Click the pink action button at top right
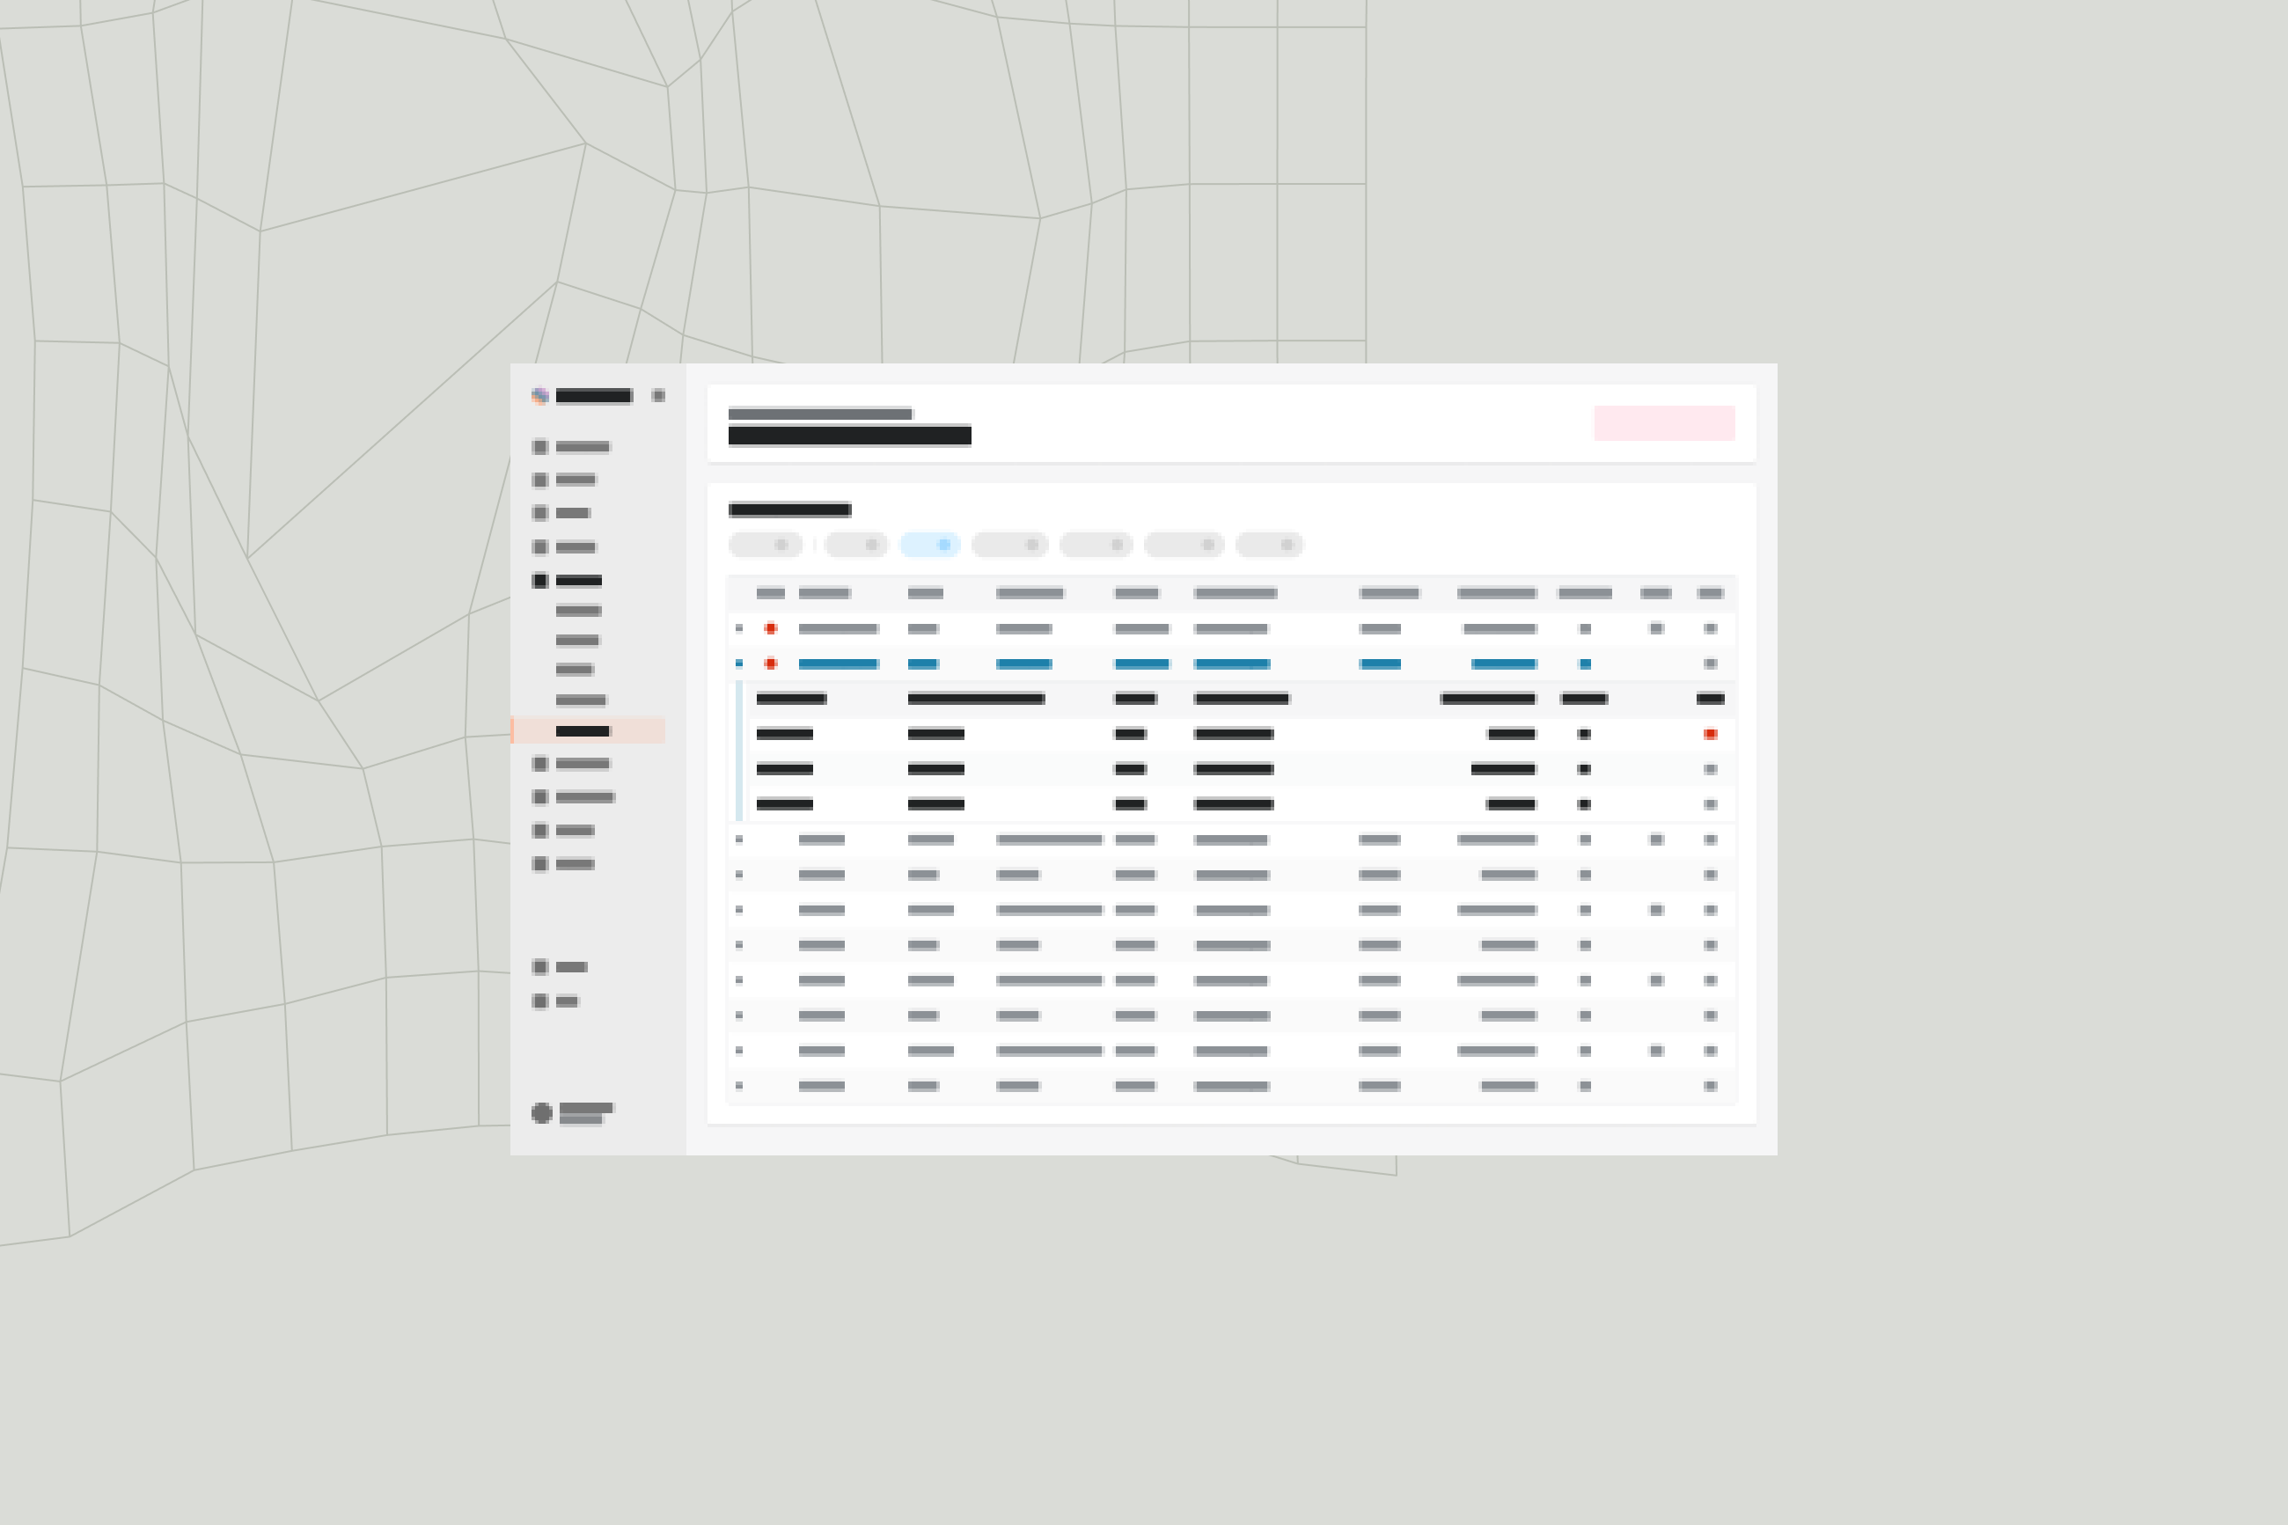Screen dimensions: 2288x1525 click(1665, 423)
